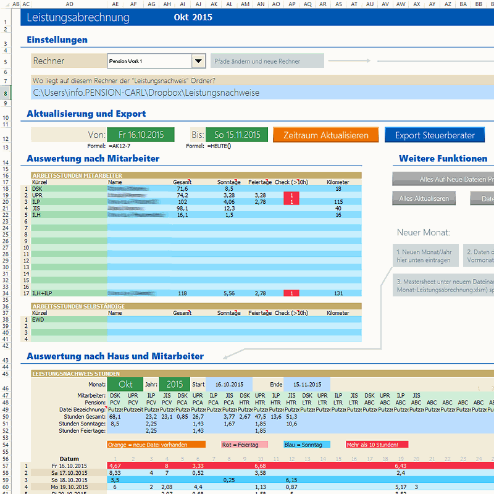This screenshot has height=494, width=494.
Task: Click the 'Alles Aktualisieren' button
Action: (424, 199)
